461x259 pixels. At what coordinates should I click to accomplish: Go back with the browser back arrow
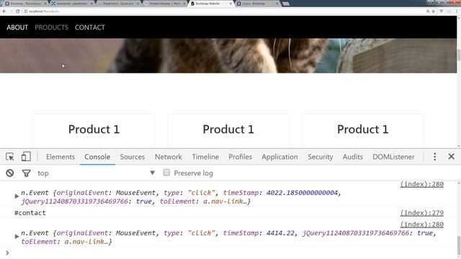[4, 12]
